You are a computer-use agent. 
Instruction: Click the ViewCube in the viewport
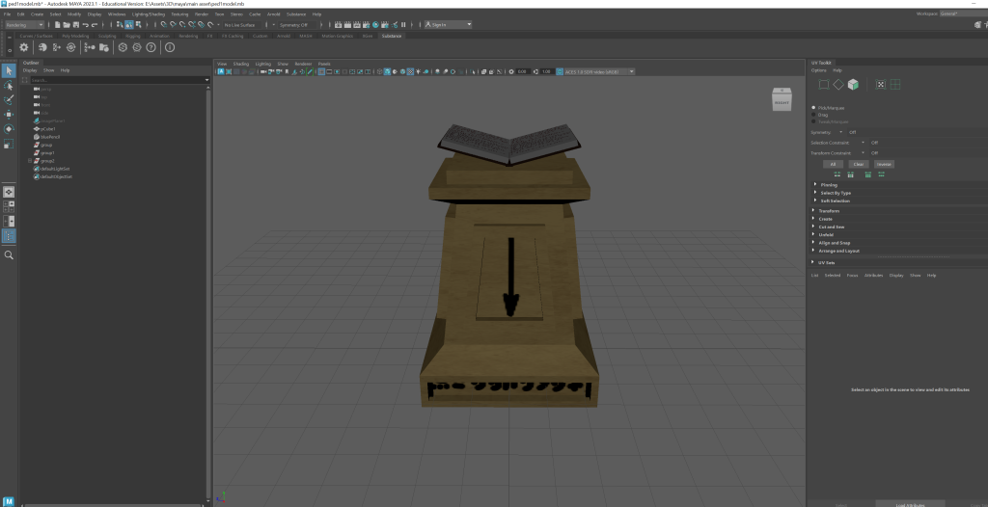[781, 99]
